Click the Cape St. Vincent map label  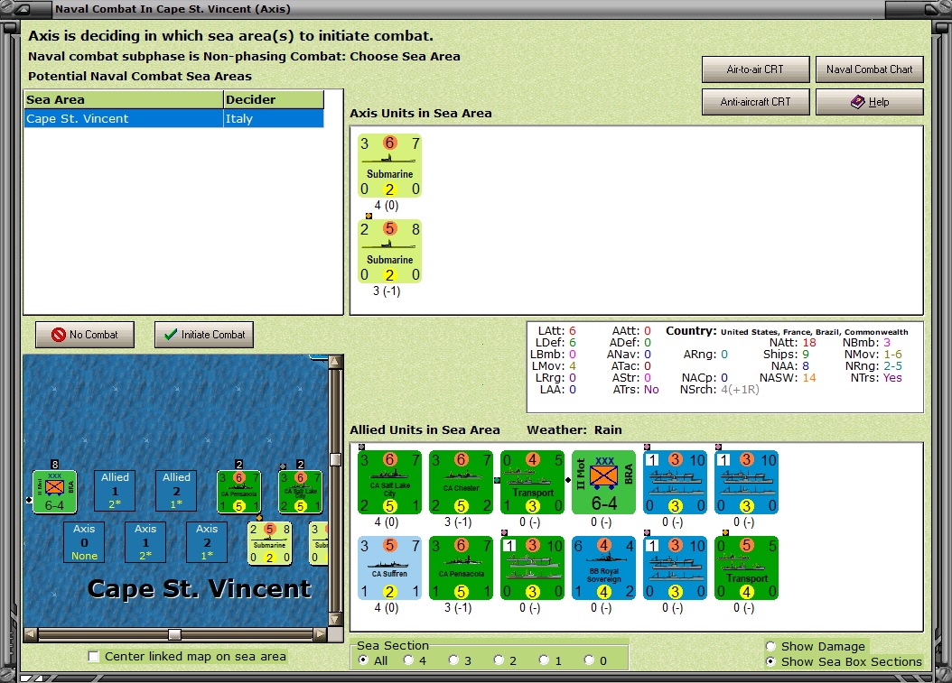[200, 588]
